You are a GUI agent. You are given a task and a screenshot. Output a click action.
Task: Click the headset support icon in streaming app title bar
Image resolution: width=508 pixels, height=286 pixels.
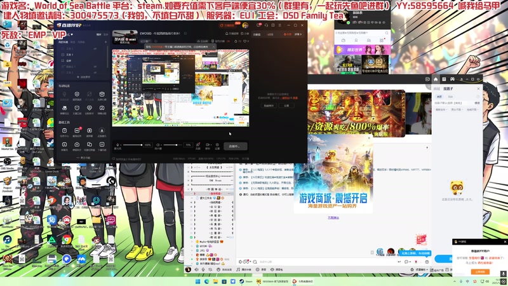[x=266, y=25]
